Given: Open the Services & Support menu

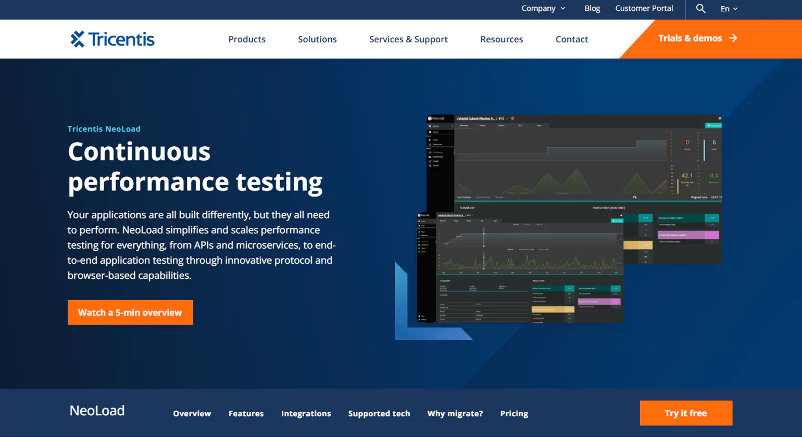Looking at the screenshot, I should point(408,39).
